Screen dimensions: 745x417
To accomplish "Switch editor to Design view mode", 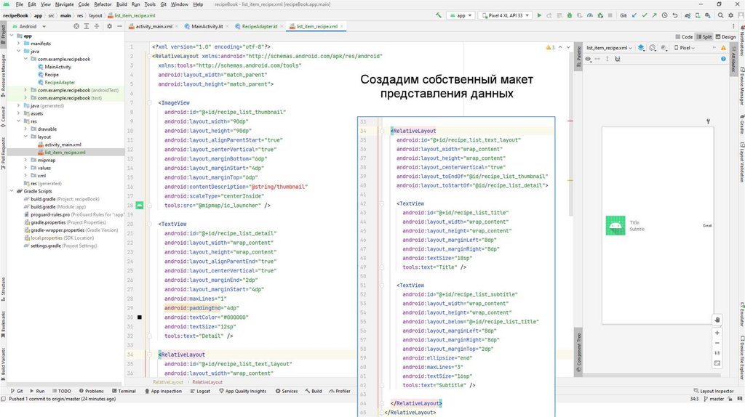I will tap(725, 36).
